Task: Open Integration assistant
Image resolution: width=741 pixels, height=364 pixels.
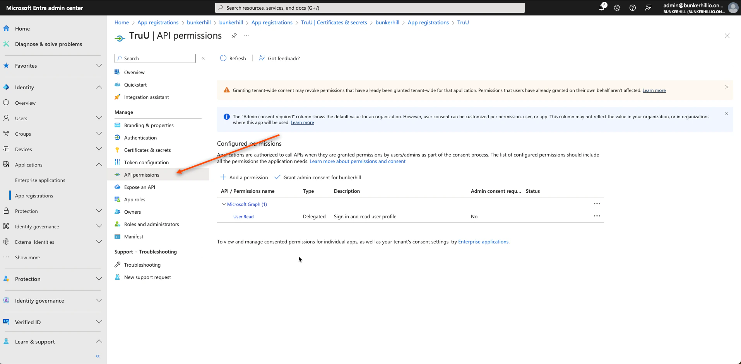Action: click(x=147, y=97)
